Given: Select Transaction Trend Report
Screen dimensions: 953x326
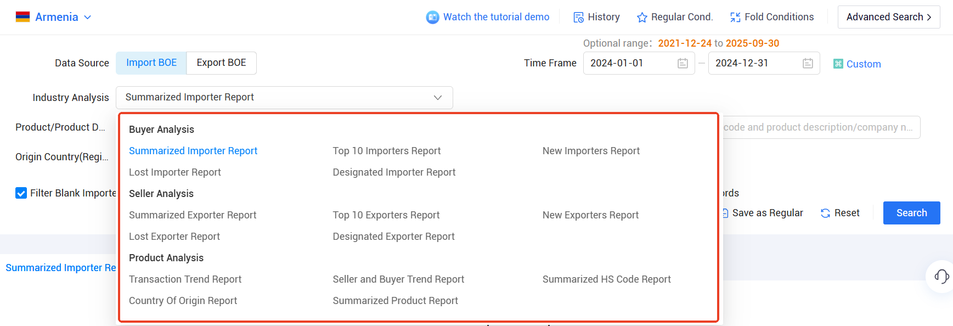Looking at the screenshot, I should (185, 279).
